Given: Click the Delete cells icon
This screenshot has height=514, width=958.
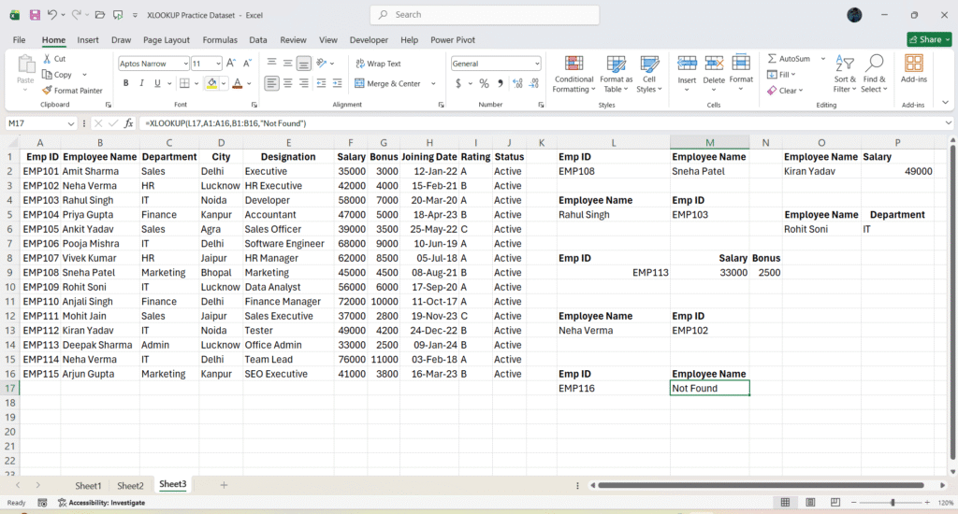Looking at the screenshot, I should tap(714, 63).
